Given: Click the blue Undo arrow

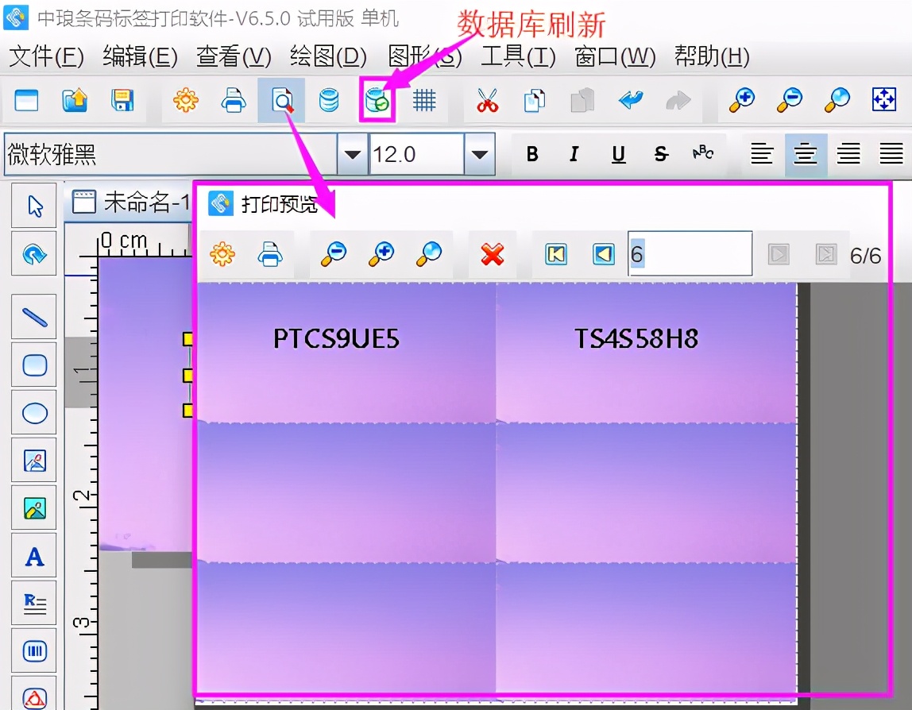Looking at the screenshot, I should pos(631,100).
